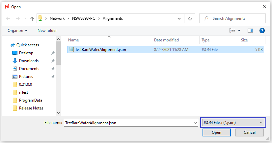This screenshot has width=272, height=143.
Task: Click the Help question mark icon
Action: coord(262,31)
